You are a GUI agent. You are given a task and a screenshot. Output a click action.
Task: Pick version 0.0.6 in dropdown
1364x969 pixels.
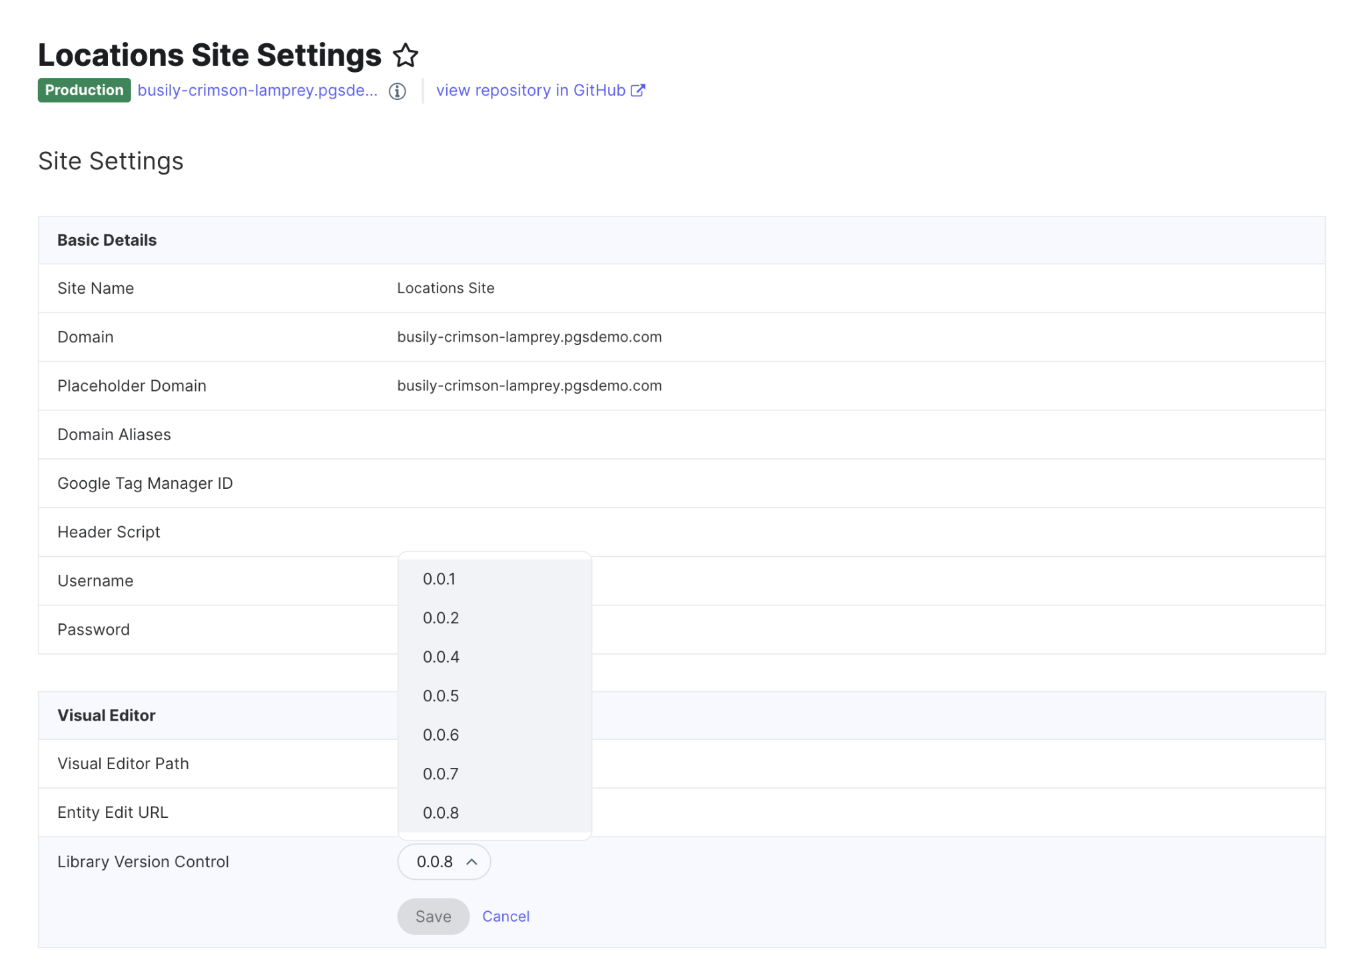tap(494, 735)
